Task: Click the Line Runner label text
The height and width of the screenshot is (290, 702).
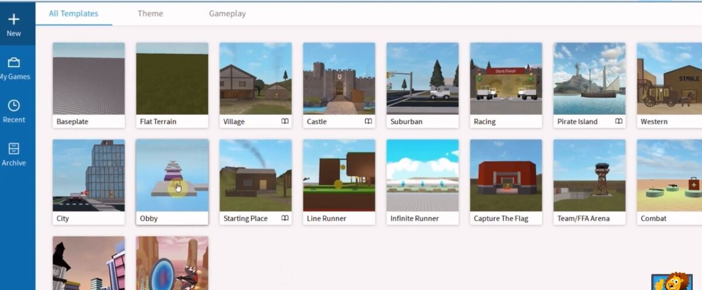Action: click(326, 219)
